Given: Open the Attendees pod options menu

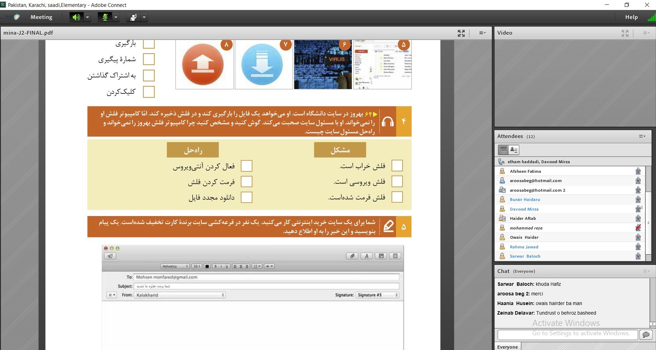Looking at the screenshot, I should (642, 136).
